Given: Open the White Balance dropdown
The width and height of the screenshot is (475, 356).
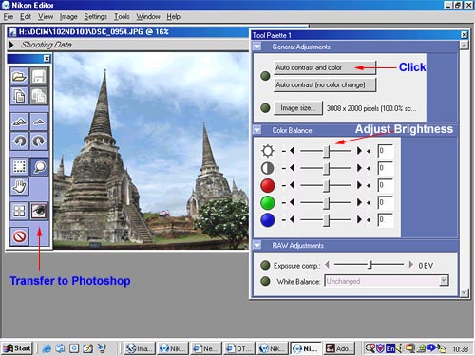Looking at the screenshot, I should coord(444,281).
